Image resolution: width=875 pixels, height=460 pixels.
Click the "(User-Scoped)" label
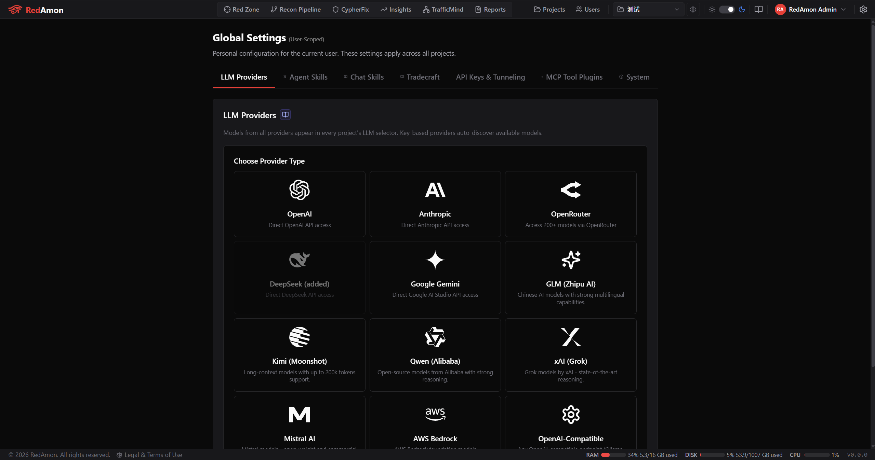pos(306,39)
